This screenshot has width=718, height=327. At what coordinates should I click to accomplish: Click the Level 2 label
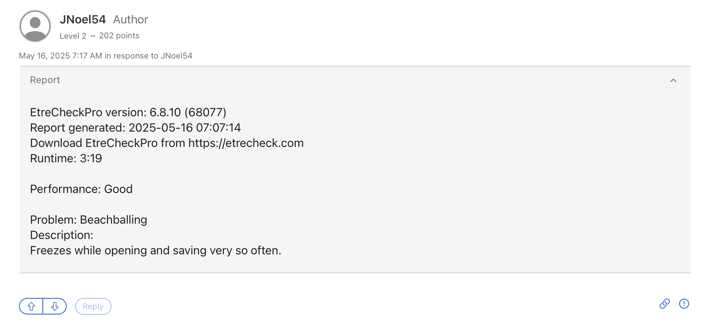point(73,36)
